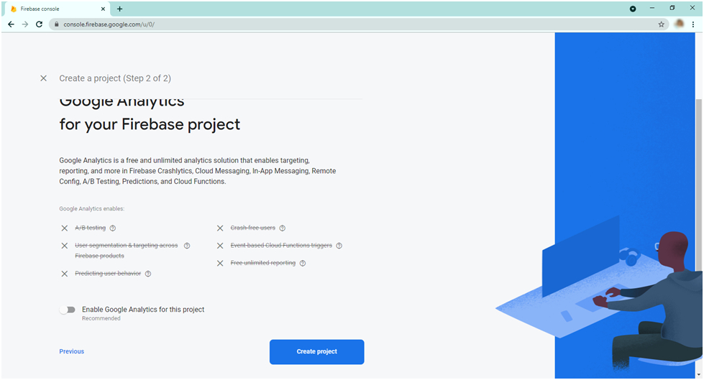Open help for Predicting user behavior

tap(147, 274)
